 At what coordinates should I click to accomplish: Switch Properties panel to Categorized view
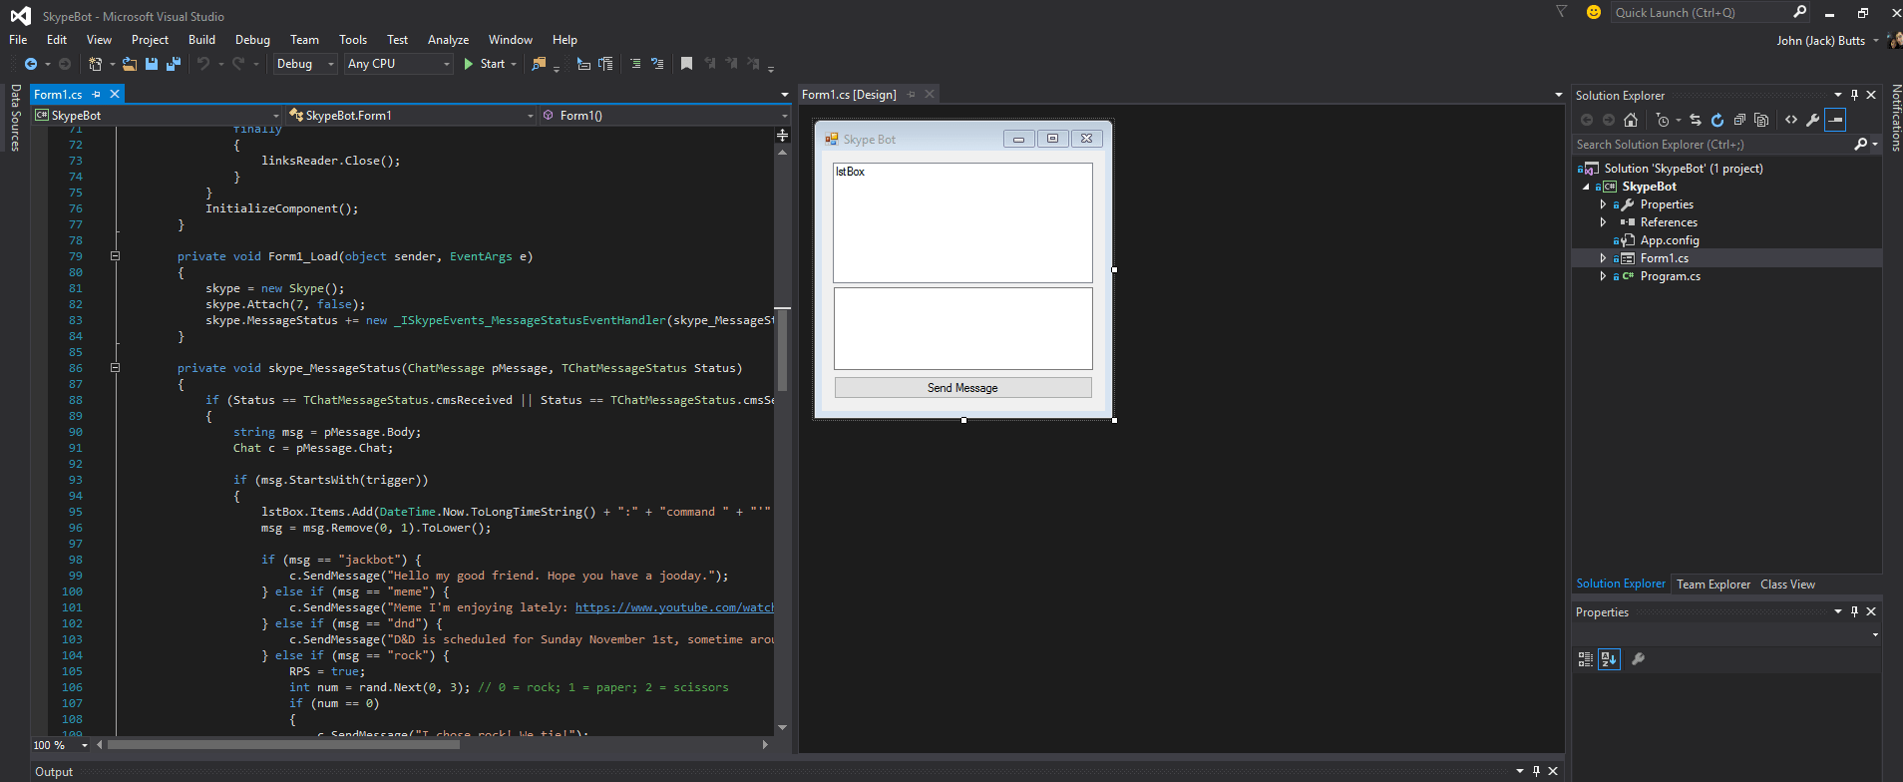[x=1586, y=659]
